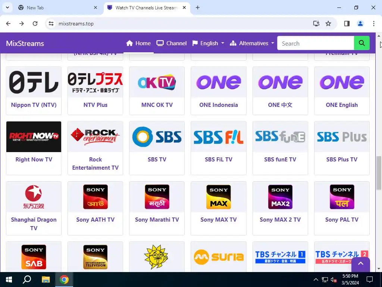Image resolution: width=382 pixels, height=287 pixels.
Task: Select the Sony AATH logo
Action: click(x=95, y=197)
